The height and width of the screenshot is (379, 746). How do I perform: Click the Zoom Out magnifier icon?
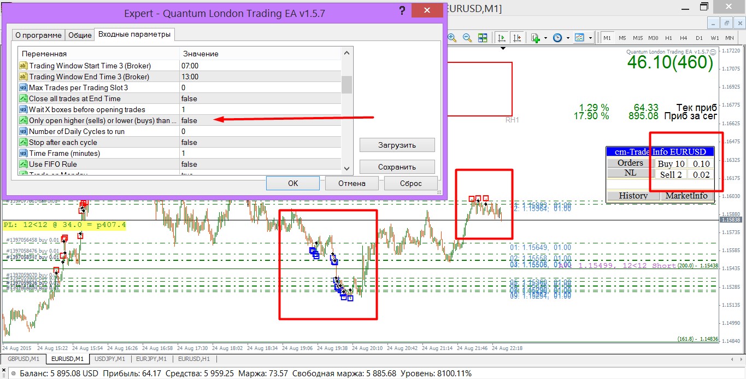(468, 38)
